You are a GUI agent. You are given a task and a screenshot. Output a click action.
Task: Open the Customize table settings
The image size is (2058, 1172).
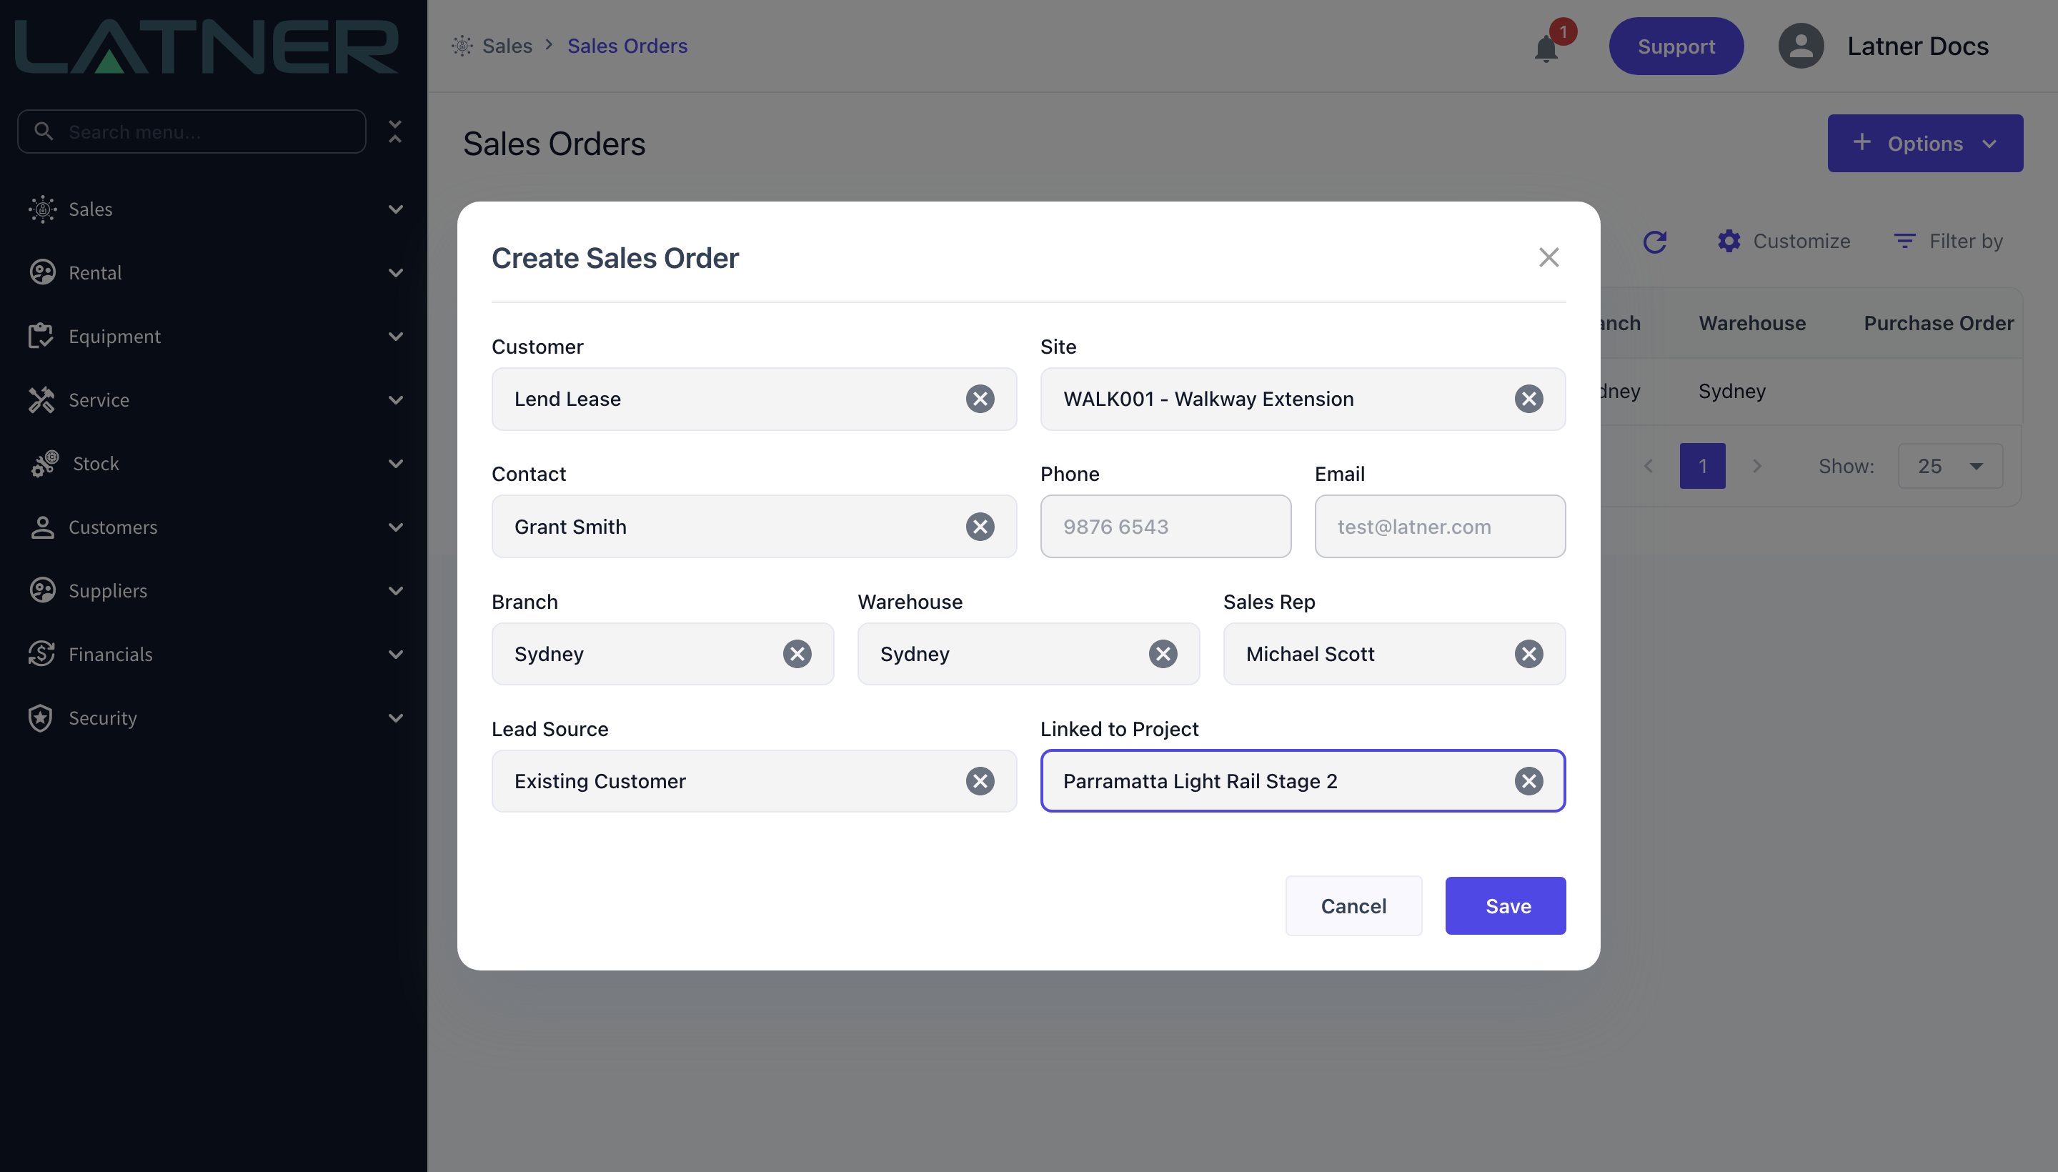[x=1784, y=242]
